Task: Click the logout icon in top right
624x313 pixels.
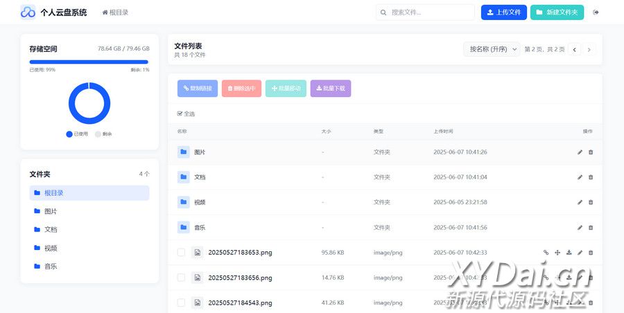Action: [x=596, y=12]
